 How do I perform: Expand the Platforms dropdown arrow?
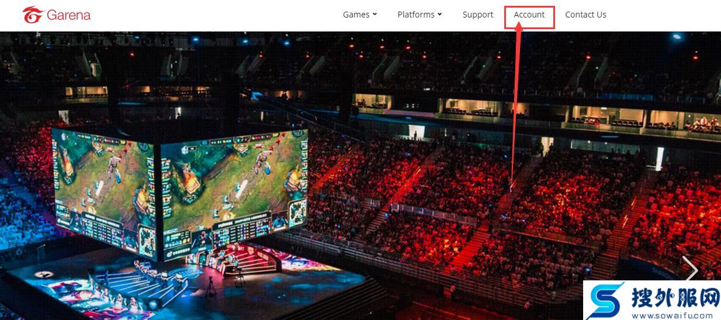[439, 15]
